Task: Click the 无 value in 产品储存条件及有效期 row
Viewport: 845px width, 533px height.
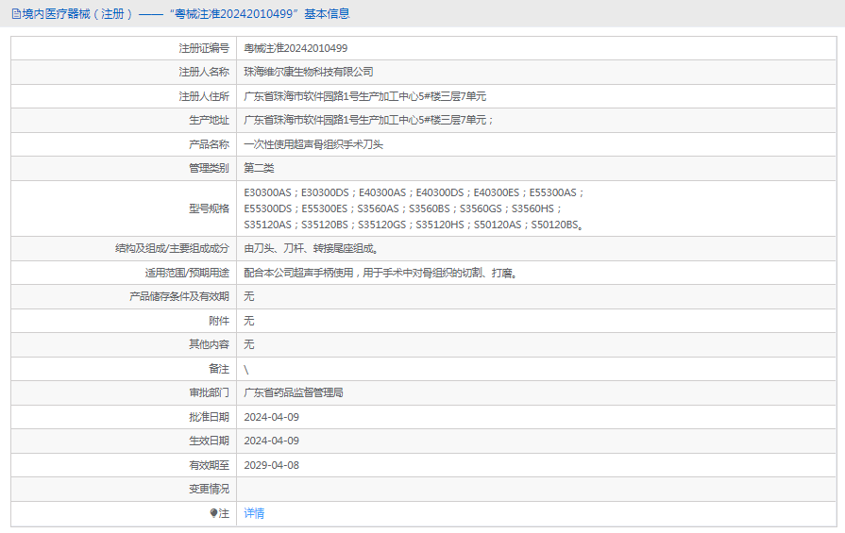Action: point(249,296)
